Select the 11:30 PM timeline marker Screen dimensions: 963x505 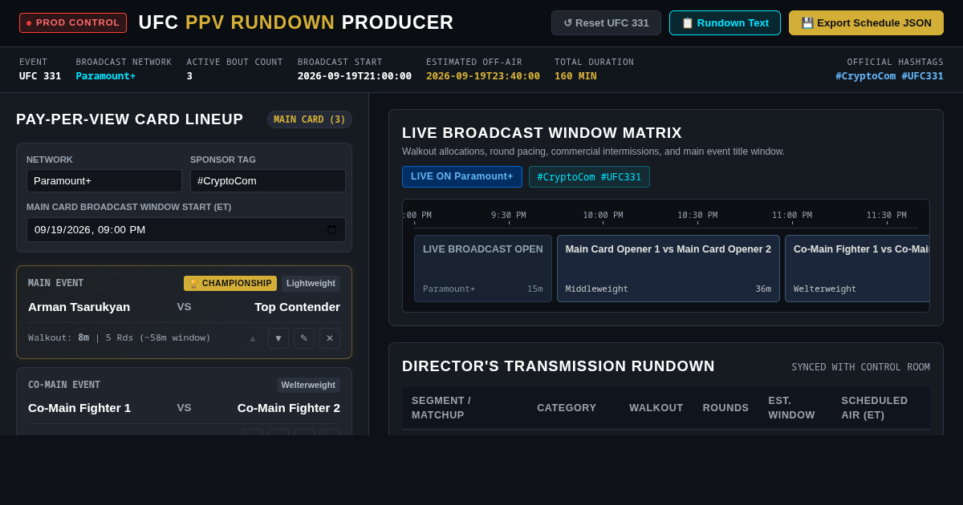click(x=887, y=215)
